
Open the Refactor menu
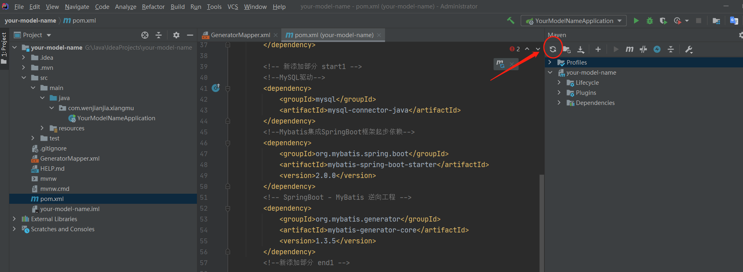tap(153, 6)
